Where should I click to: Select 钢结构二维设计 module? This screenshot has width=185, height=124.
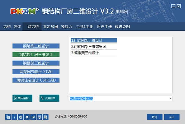pyautogui.click(x=36, y=46)
